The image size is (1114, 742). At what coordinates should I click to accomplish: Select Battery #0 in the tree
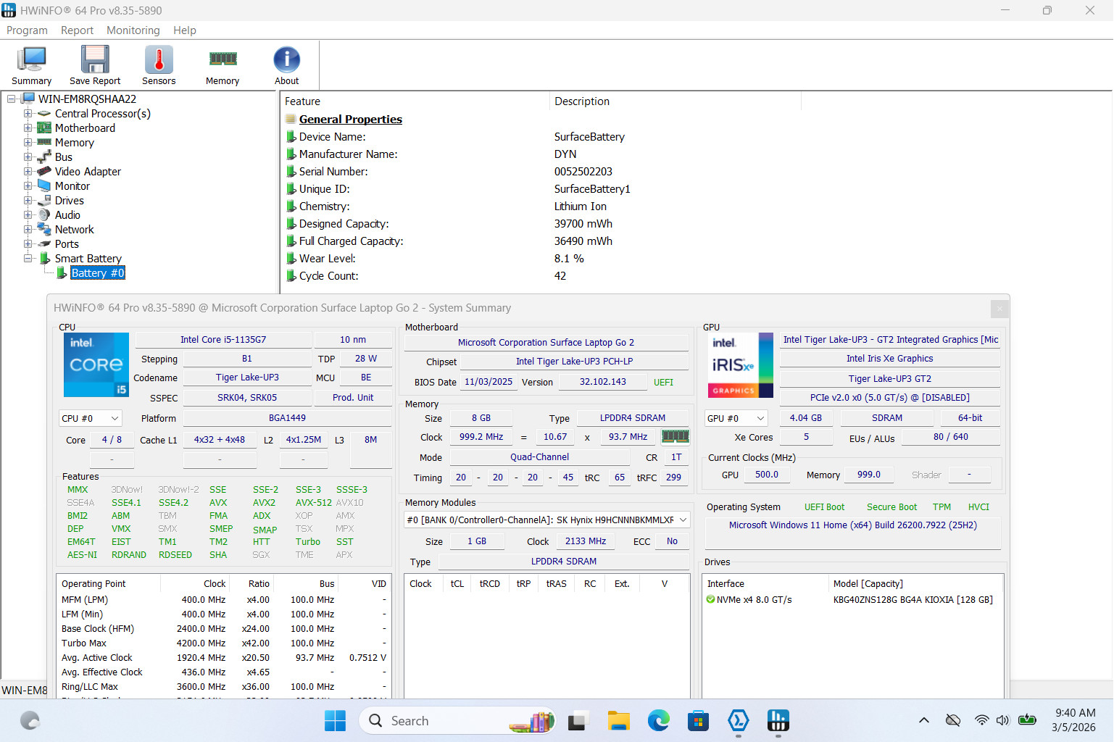[x=98, y=273]
